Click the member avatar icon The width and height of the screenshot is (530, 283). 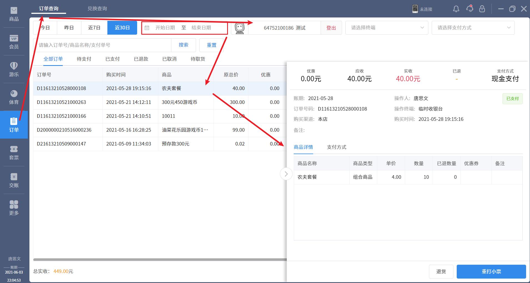click(240, 28)
